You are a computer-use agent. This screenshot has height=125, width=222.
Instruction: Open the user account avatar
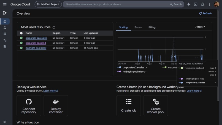[216, 4]
